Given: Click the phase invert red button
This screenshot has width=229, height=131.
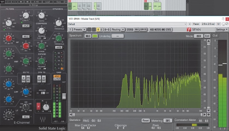Looking at the screenshot, I should coord(38,106).
